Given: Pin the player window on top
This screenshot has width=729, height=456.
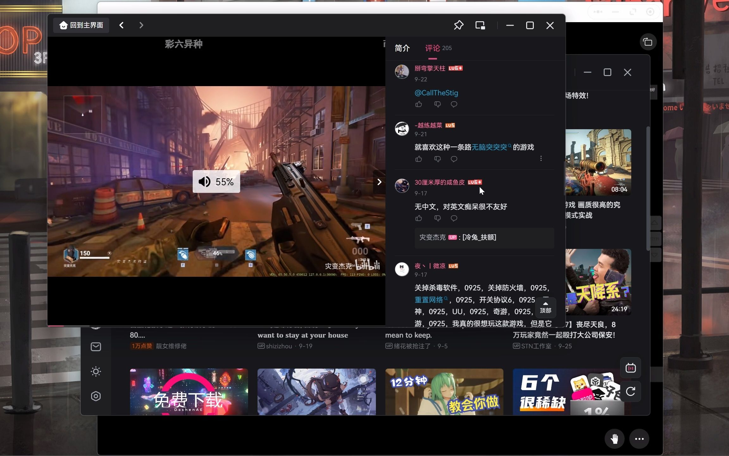Looking at the screenshot, I should [458, 25].
